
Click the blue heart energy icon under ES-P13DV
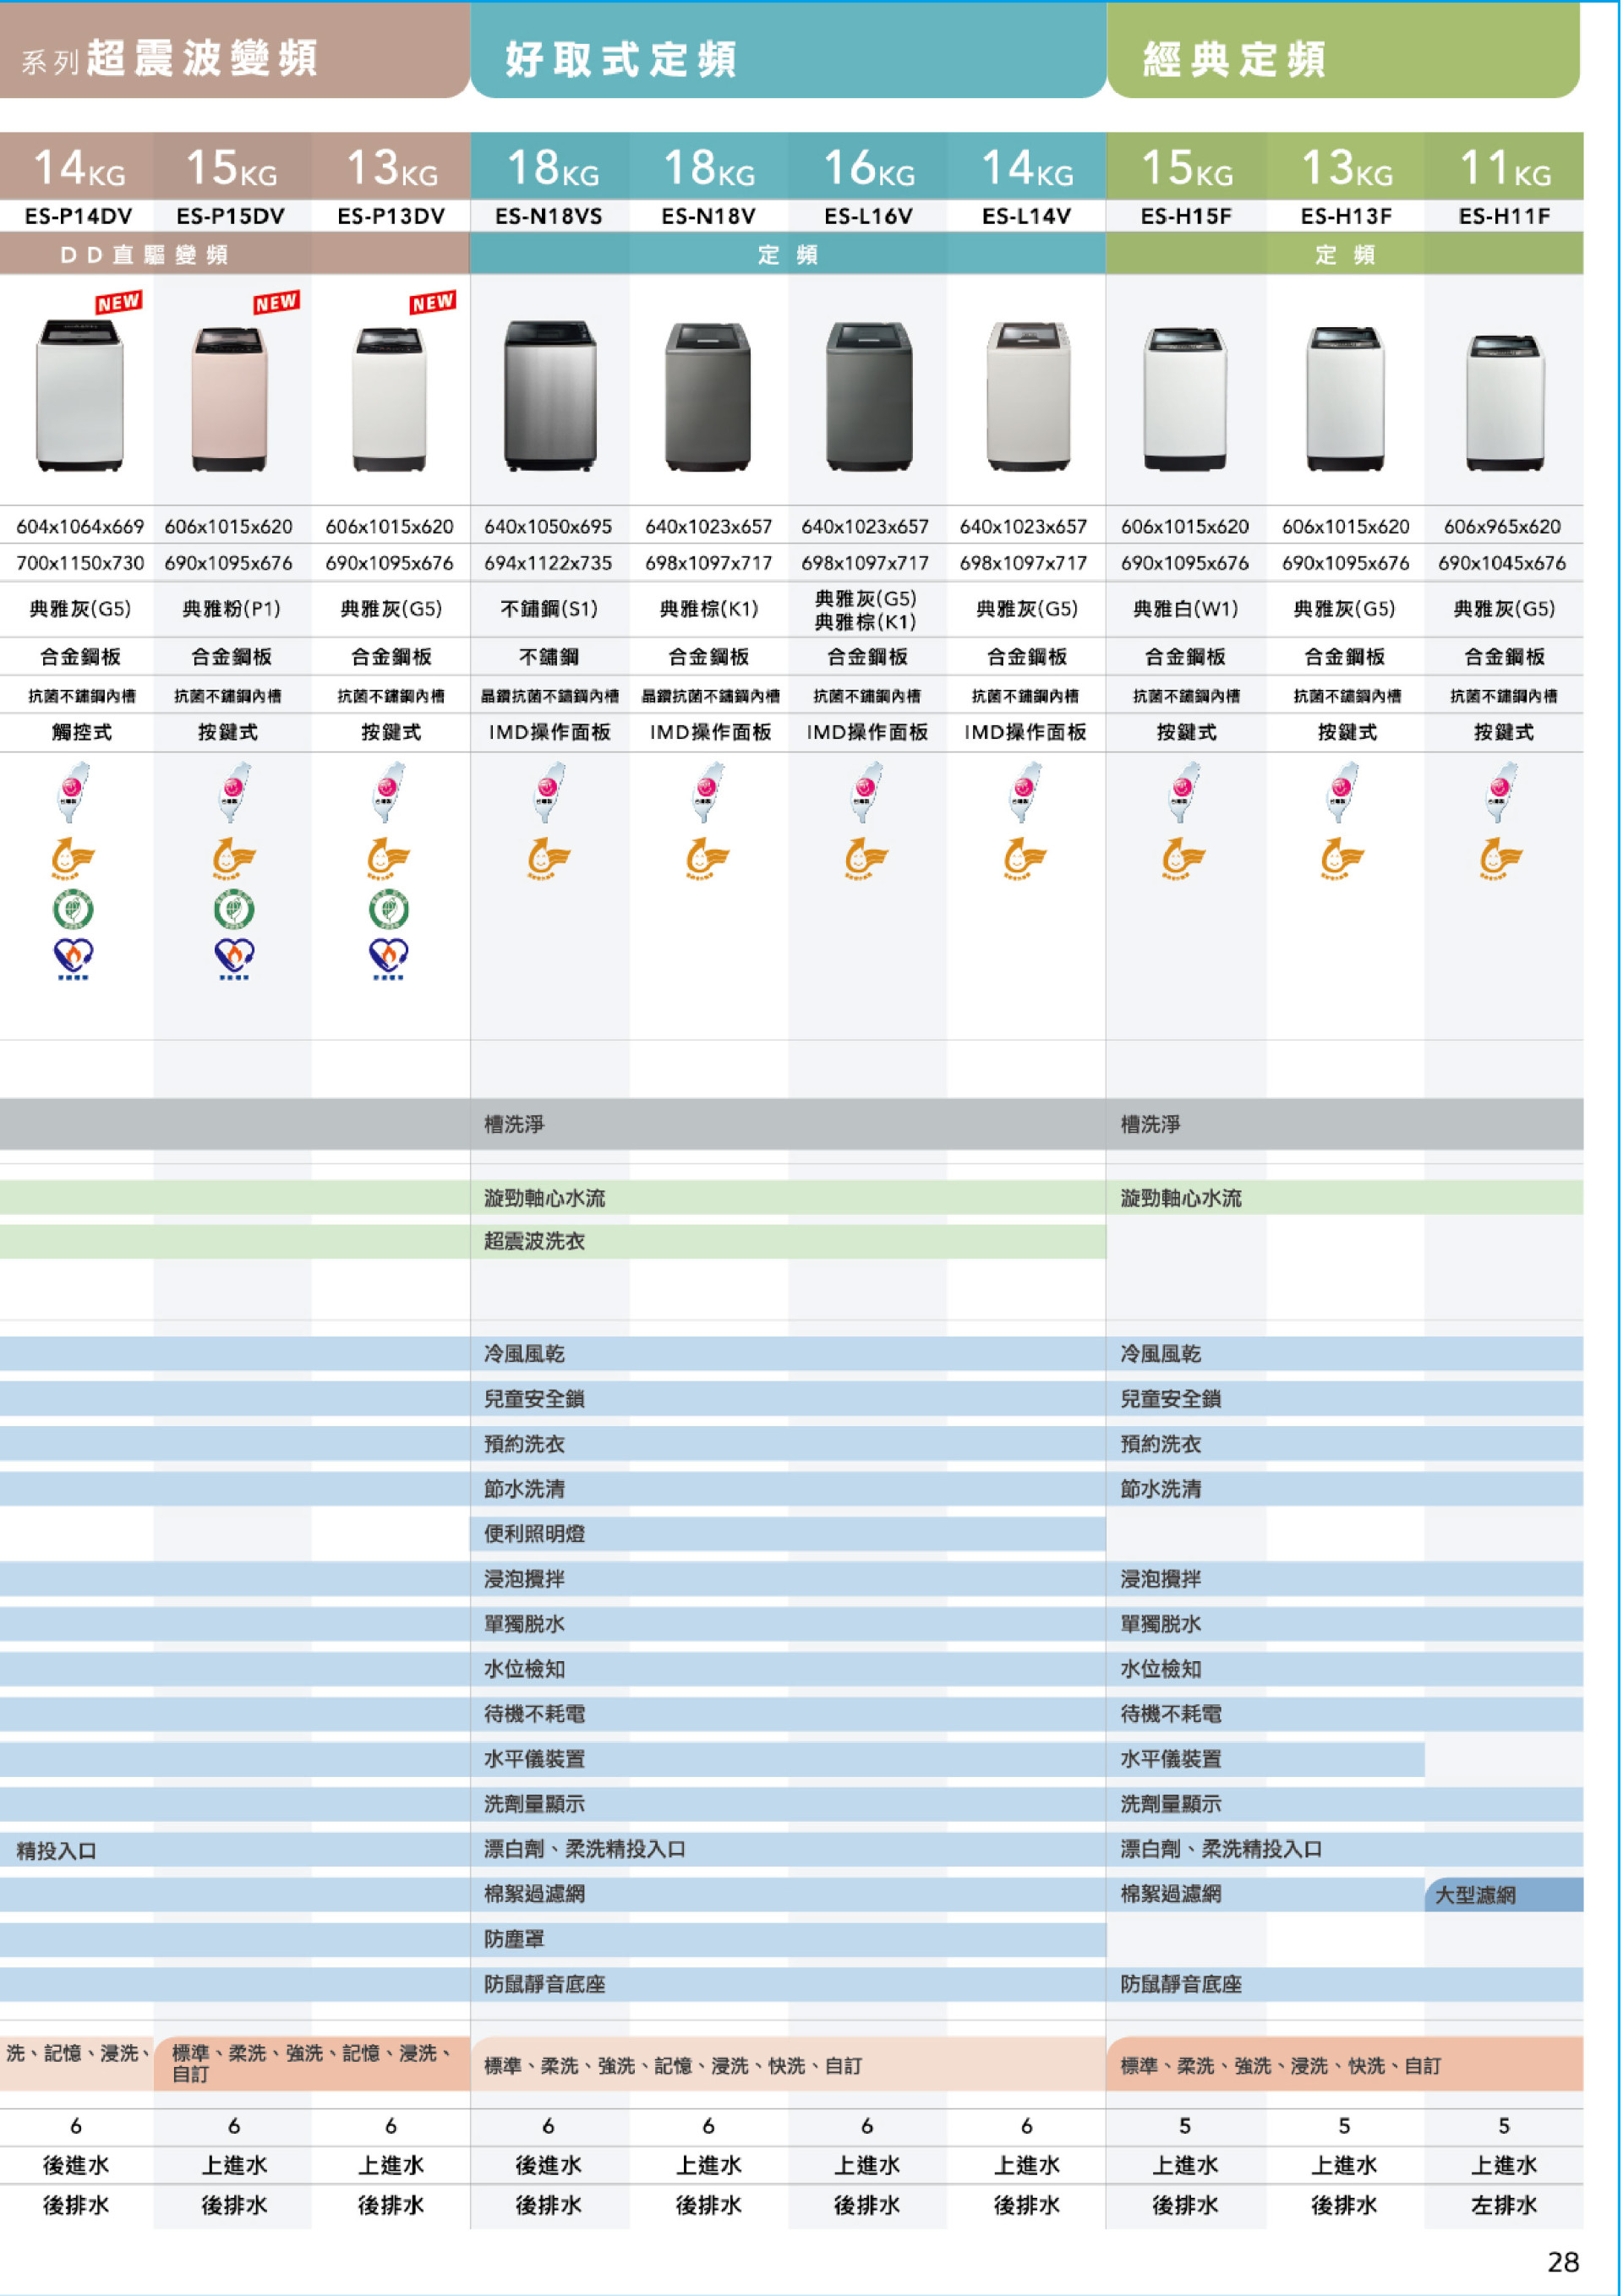389,957
